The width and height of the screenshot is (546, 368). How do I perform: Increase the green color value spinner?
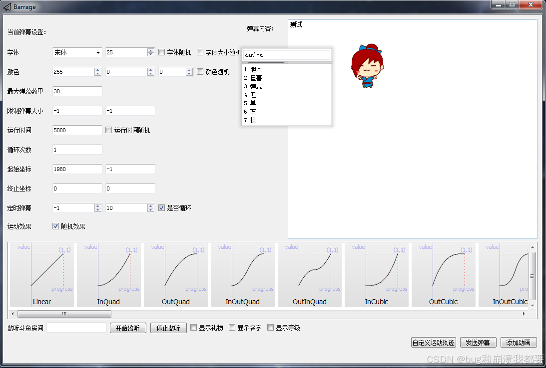point(151,70)
